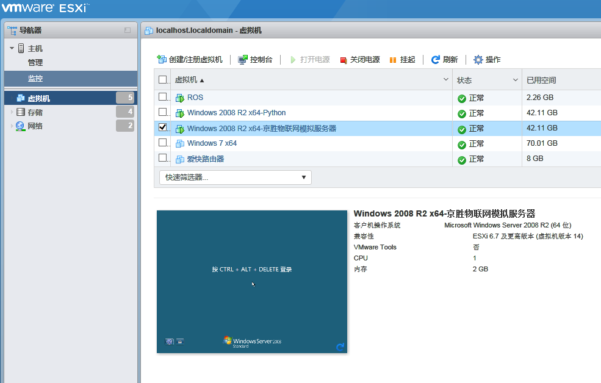Open the Console (控制台) toolbar item
Image resolution: width=601 pixels, height=383 pixels.
255,59
